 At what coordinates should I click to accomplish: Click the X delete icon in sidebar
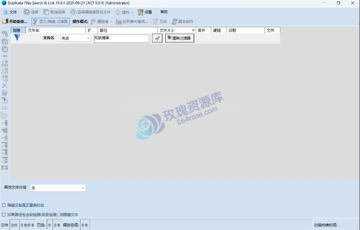(x=5, y=86)
